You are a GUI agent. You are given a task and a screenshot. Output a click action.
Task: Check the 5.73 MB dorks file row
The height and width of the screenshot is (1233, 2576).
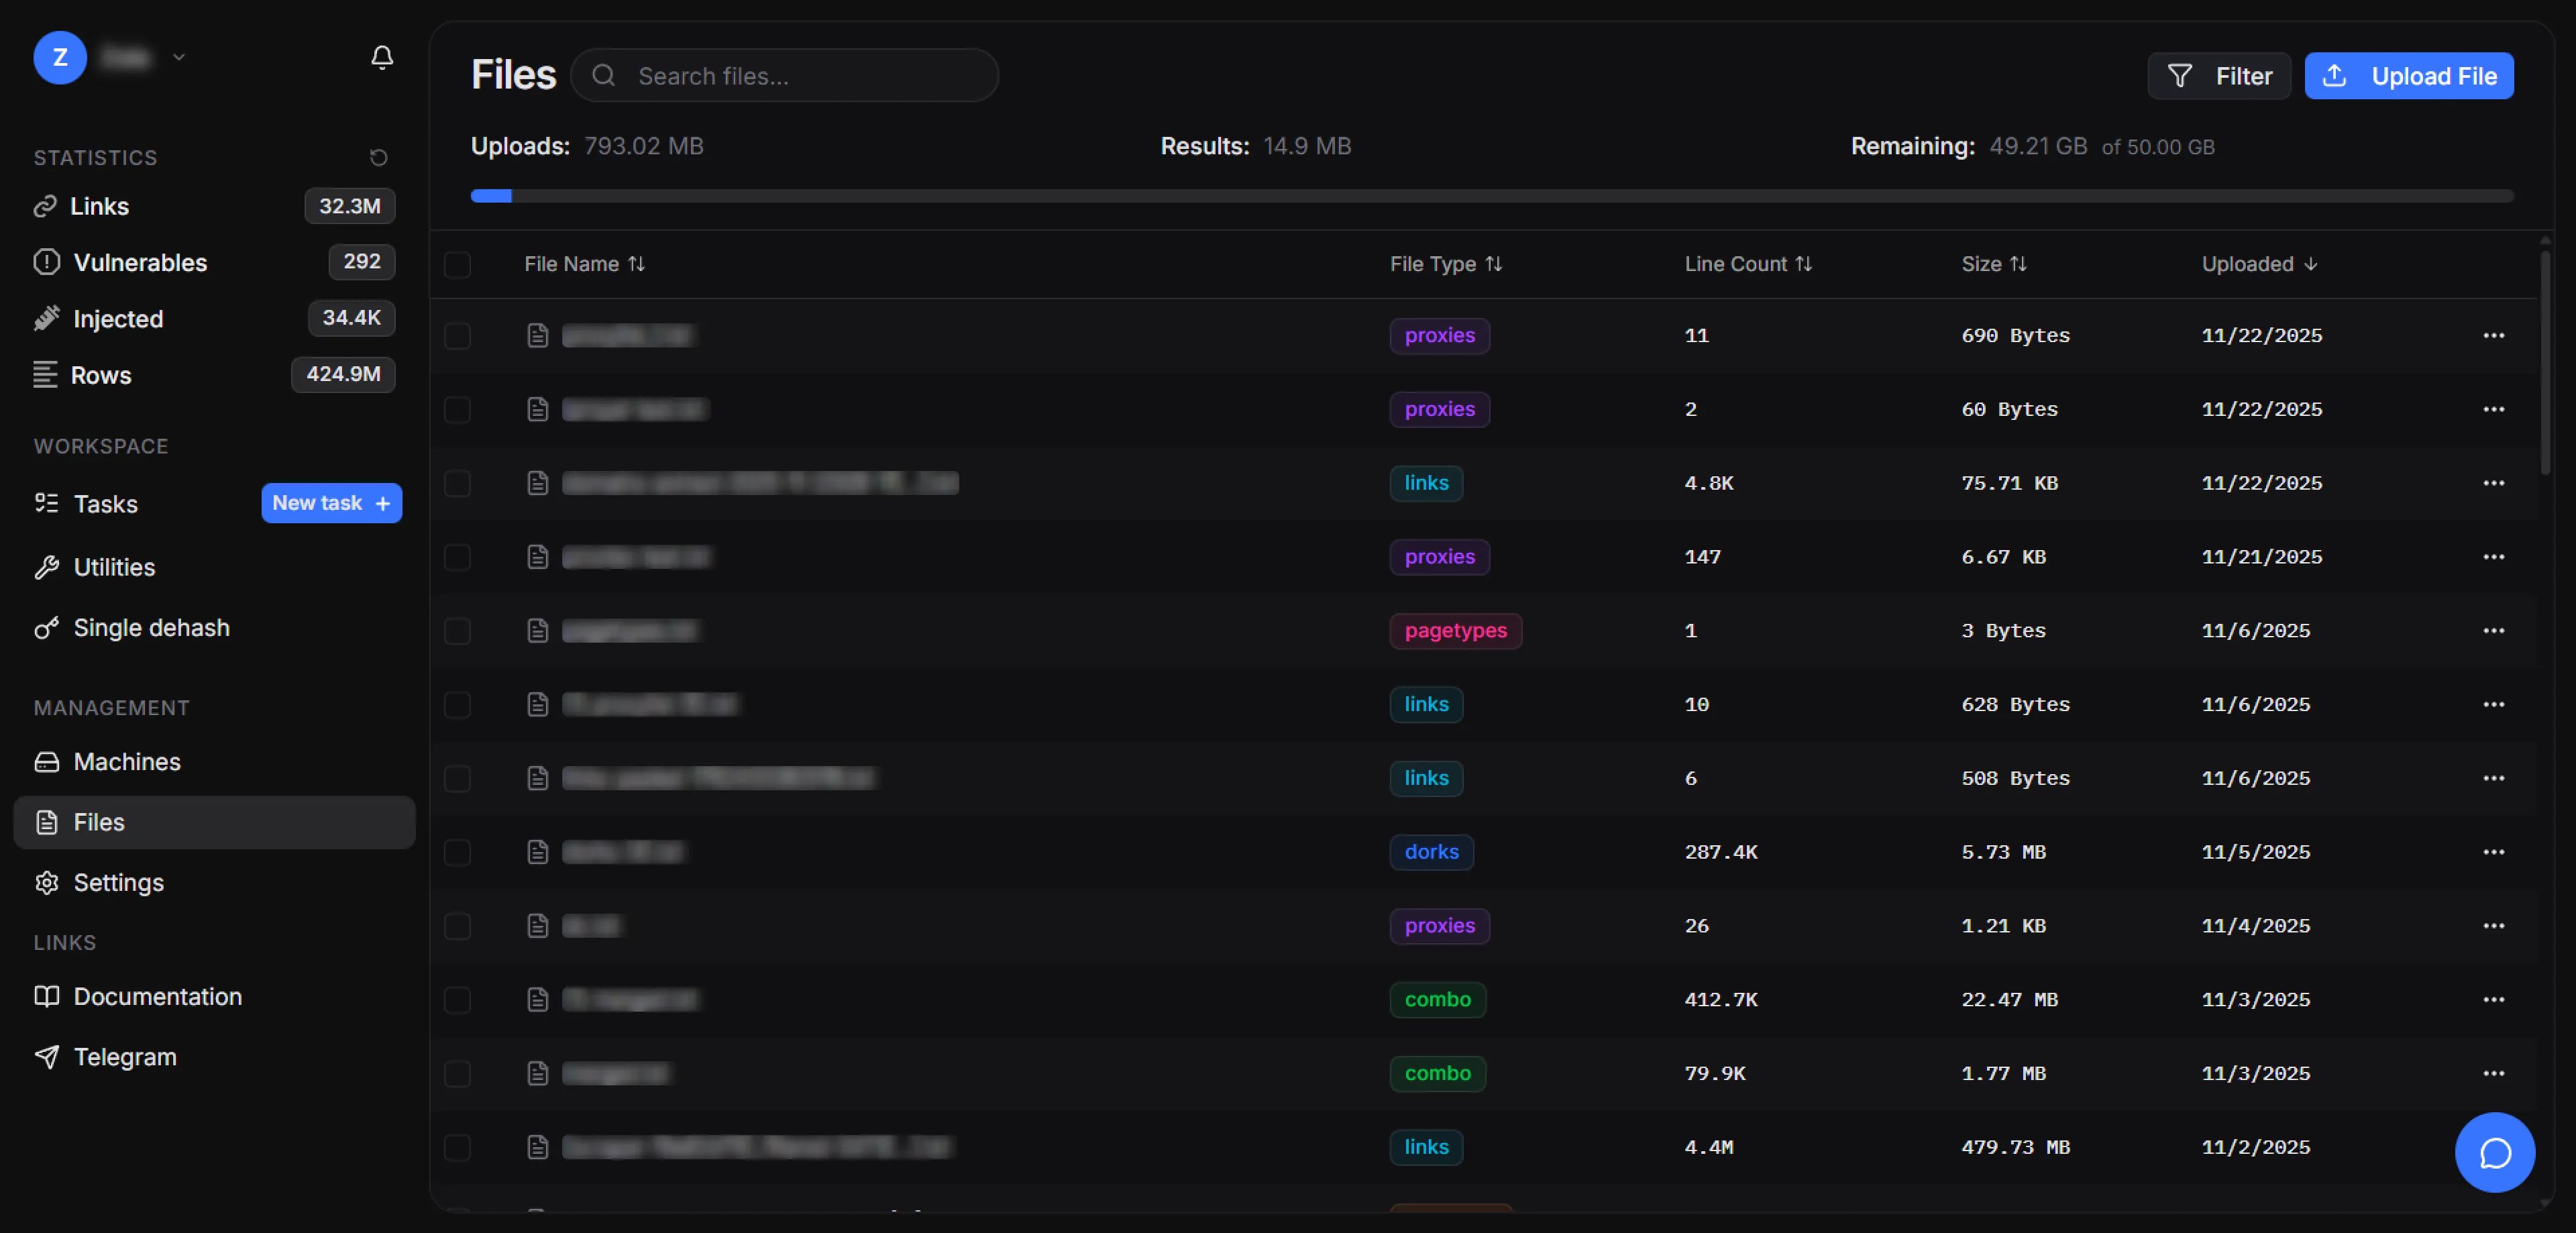click(457, 852)
